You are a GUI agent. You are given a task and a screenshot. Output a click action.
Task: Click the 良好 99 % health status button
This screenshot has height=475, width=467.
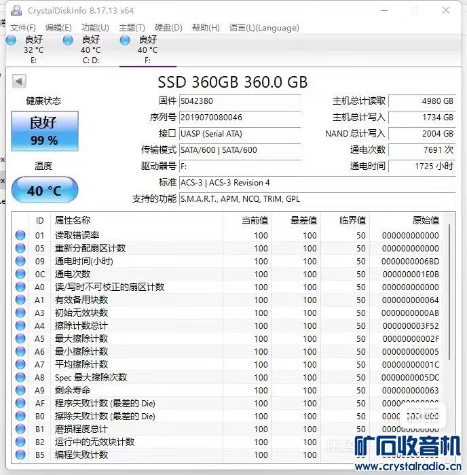(x=45, y=131)
